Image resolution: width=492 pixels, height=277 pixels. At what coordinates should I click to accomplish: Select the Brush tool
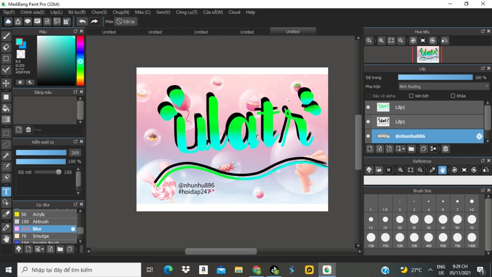(x=6, y=36)
